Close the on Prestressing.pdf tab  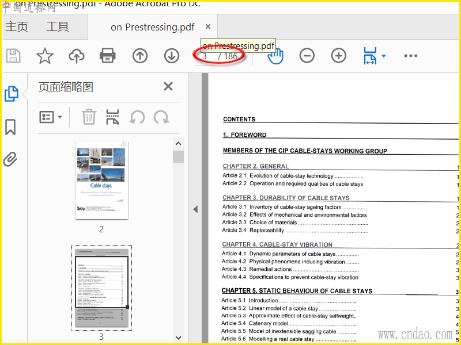[208, 26]
